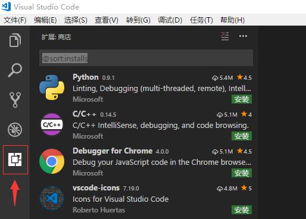The height and width of the screenshot is (219, 306).
Task: Open the 帮助(H) menu
Action: point(232,20)
